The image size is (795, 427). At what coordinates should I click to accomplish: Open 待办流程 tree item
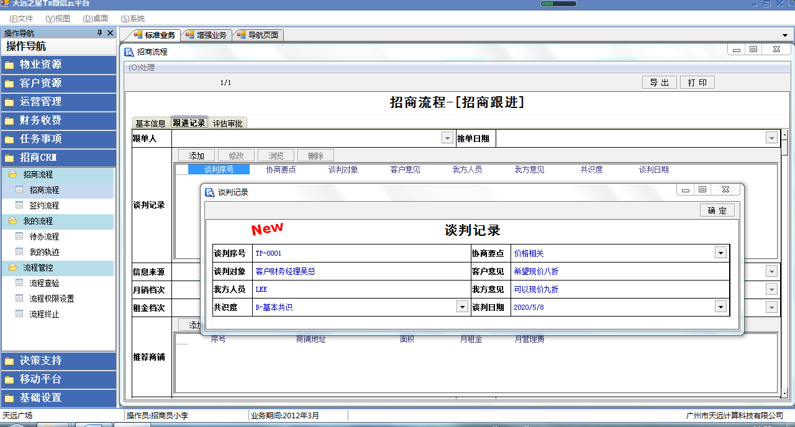(44, 236)
